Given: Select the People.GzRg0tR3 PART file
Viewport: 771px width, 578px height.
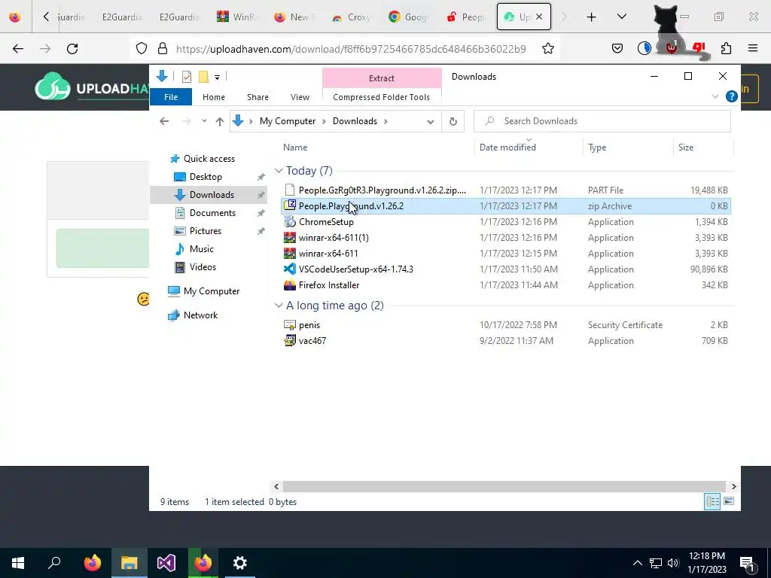Looking at the screenshot, I should click(x=382, y=190).
